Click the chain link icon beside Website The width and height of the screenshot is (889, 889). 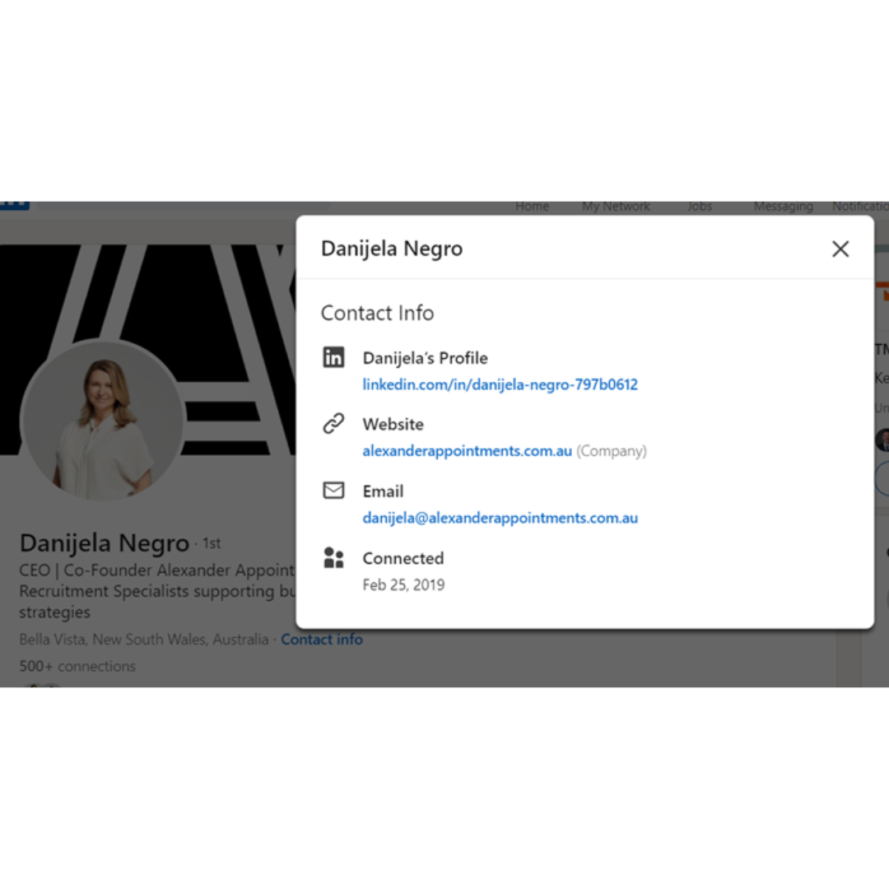[333, 424]
